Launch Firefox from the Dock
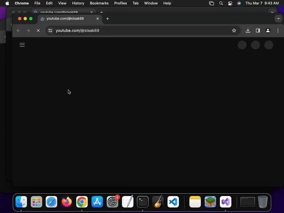The height and width of the screenshot is (213, 284). point(67,202)
